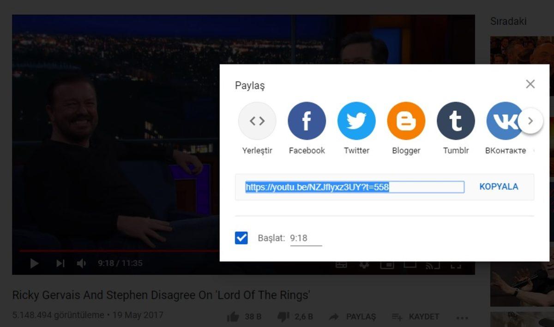Click the KOPYALA button
The height and width of the screenshot is (327, 554).
click(499, 186)
